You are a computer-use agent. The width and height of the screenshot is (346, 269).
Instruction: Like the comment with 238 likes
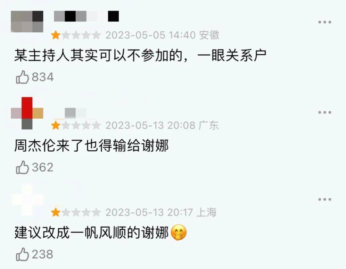coord(22,254)
